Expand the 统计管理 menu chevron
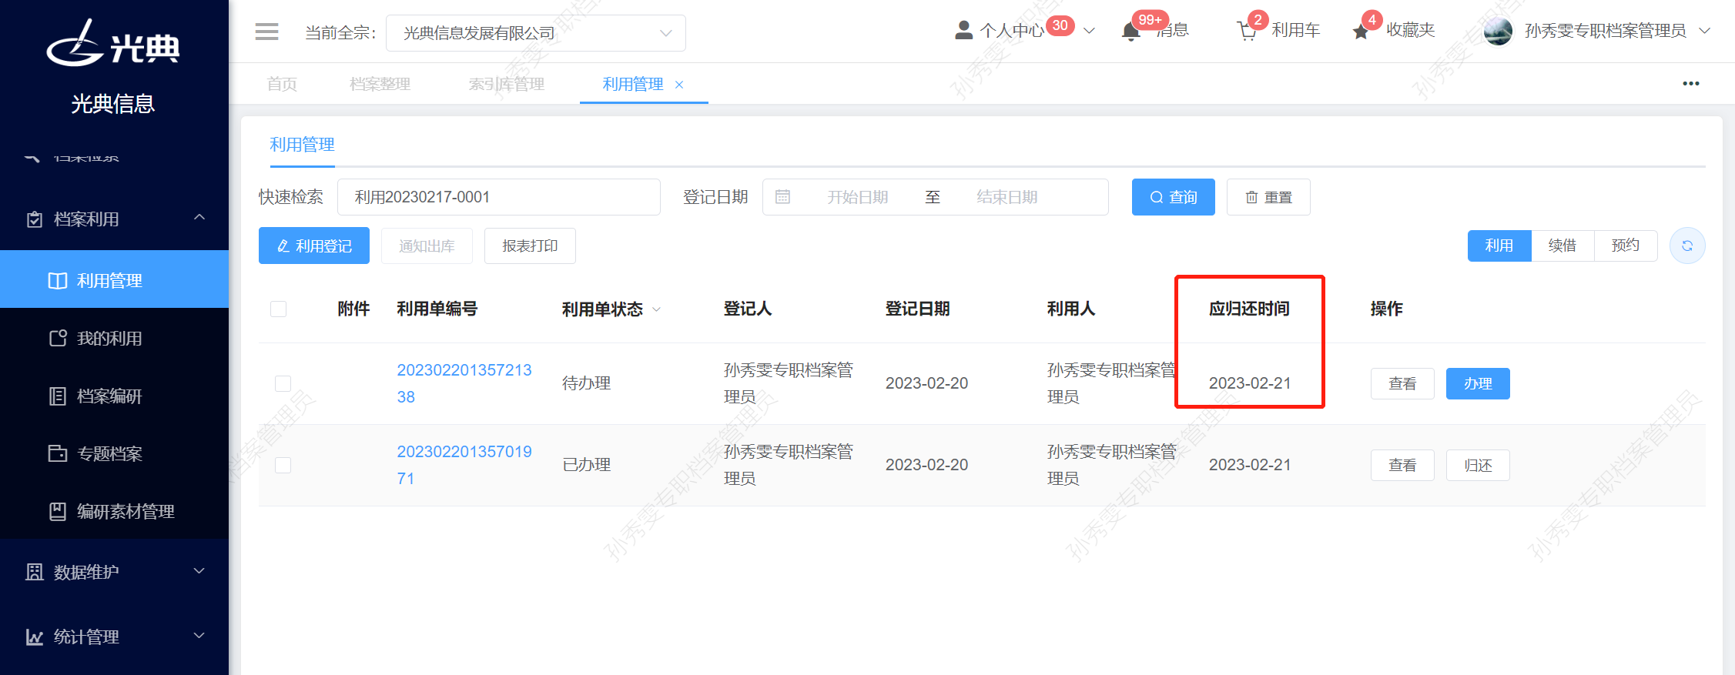 [199, 636]
